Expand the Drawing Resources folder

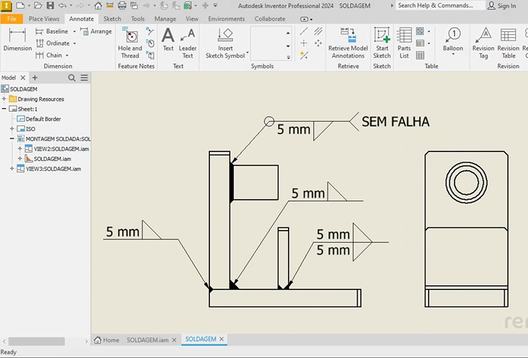point(4,99)
